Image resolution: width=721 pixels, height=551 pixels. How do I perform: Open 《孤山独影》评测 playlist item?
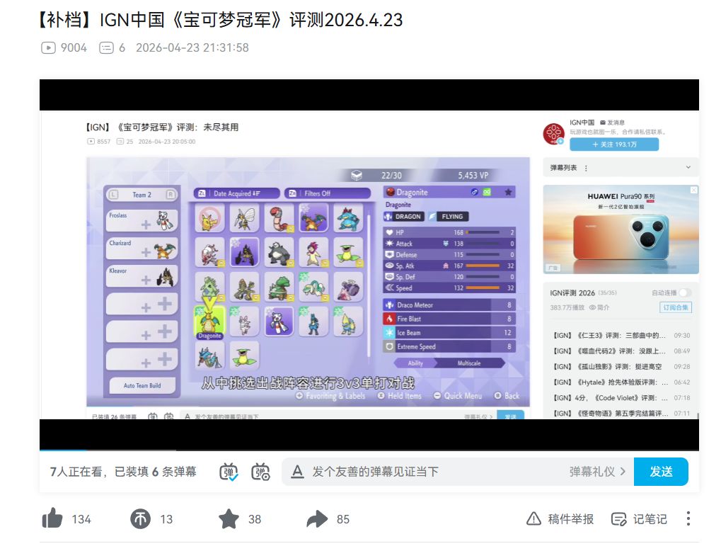click(621, 367)
